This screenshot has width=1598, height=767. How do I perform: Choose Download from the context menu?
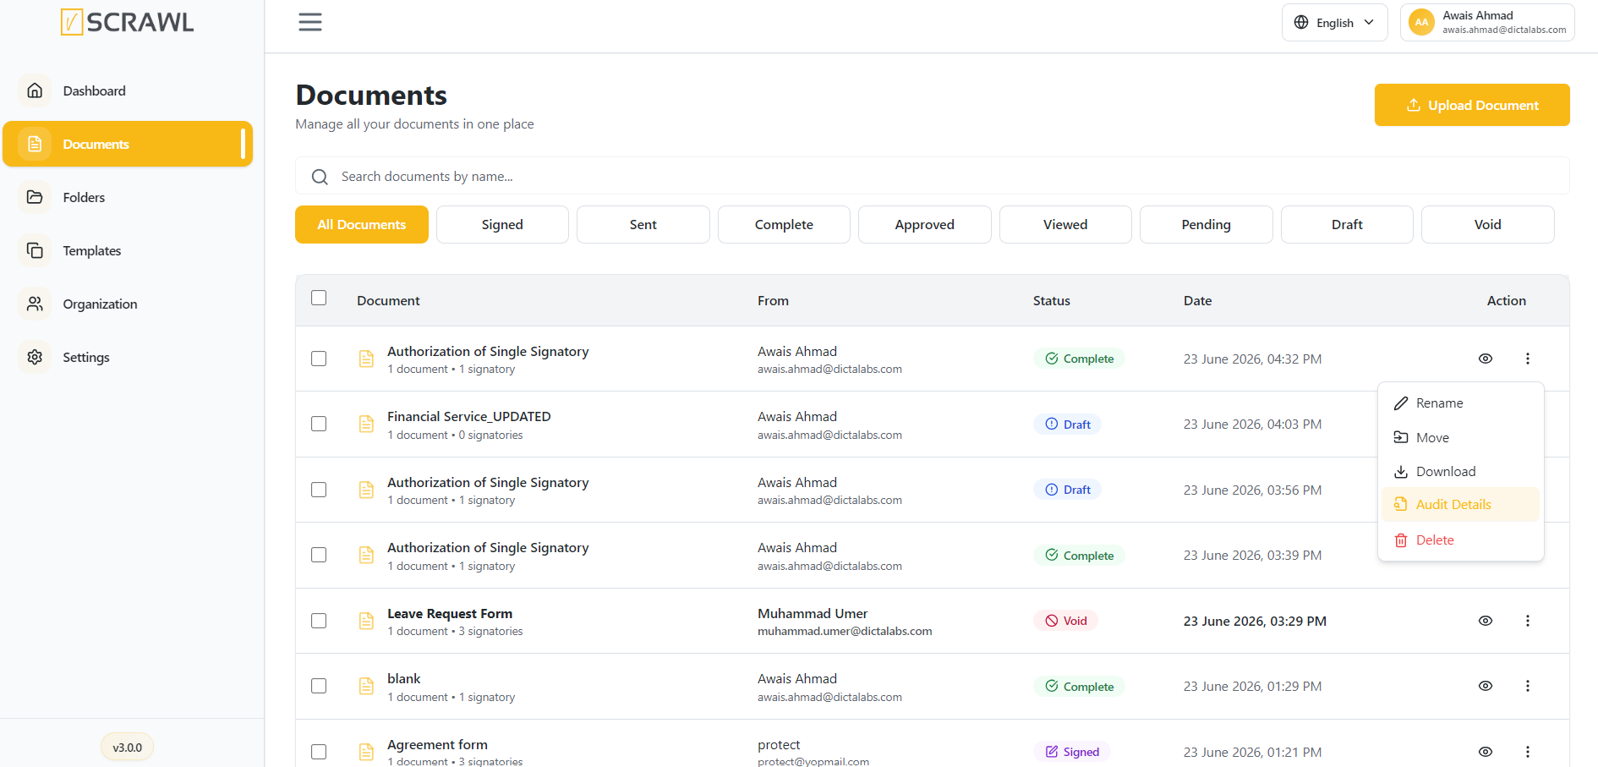point(1460,472)
